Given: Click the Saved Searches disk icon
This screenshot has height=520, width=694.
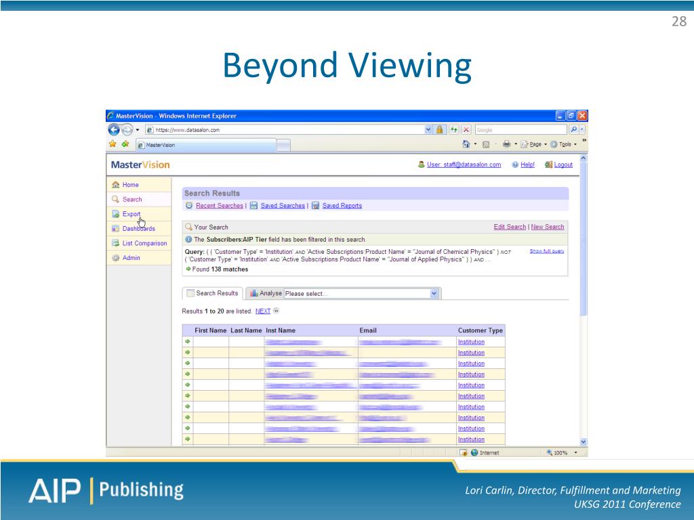Looking at the screenshot, I should (253, 206).
